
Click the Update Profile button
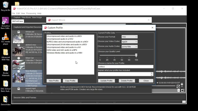(x=106, y=81)
